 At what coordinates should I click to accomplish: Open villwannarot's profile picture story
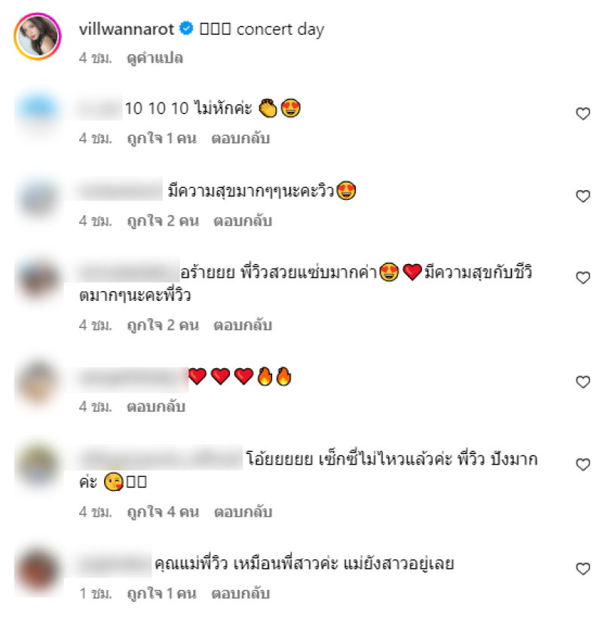pyautogui.click(x=38, y=36)
